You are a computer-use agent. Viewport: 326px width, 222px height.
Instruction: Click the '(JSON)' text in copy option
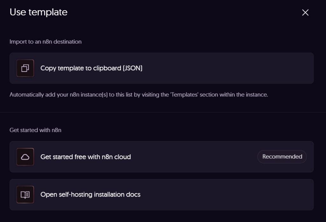pyautogui.click(x=132, y=68)
